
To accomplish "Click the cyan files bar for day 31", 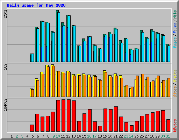I will [169, 54].
